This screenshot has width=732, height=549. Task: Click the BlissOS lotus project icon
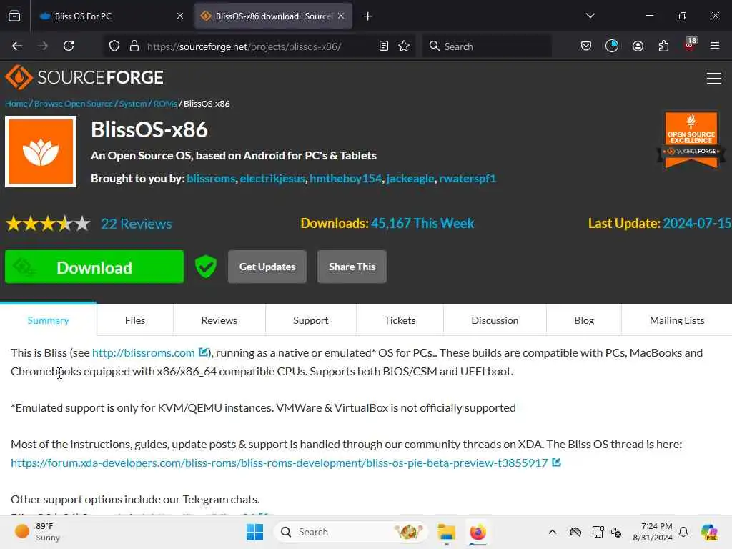click(41, 152)
